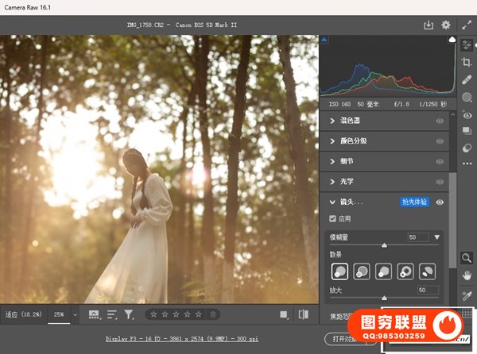Open the Masking tool
The width and height of the screenshot is (477, 354).
click(x=467, y=96)
